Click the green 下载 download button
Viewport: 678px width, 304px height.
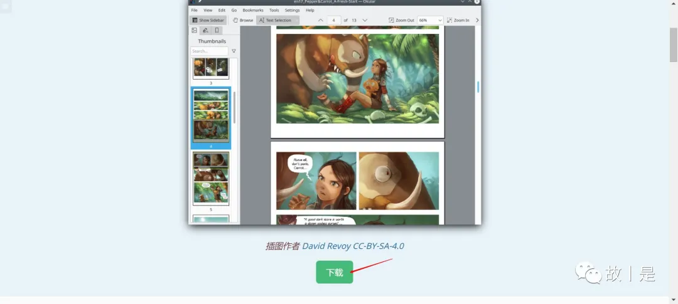click(x=334, y=272)
